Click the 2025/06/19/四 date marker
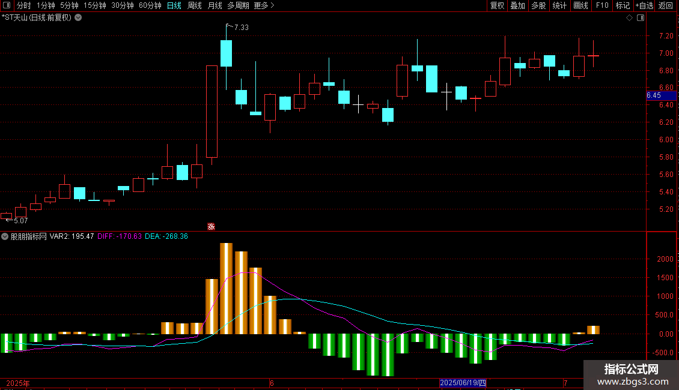679x390 pixels. [x=463, y=383]
